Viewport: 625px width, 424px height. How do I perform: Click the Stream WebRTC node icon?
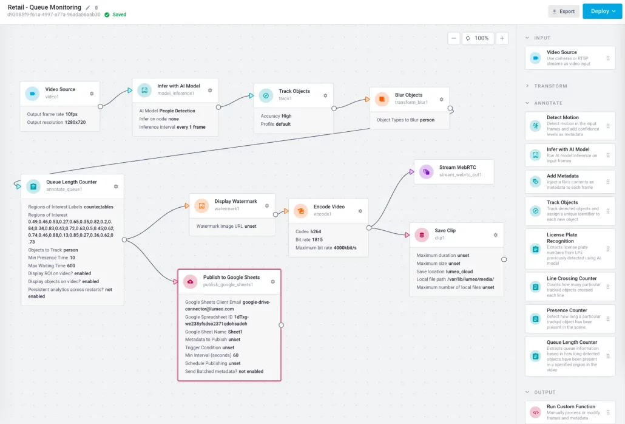427,172
